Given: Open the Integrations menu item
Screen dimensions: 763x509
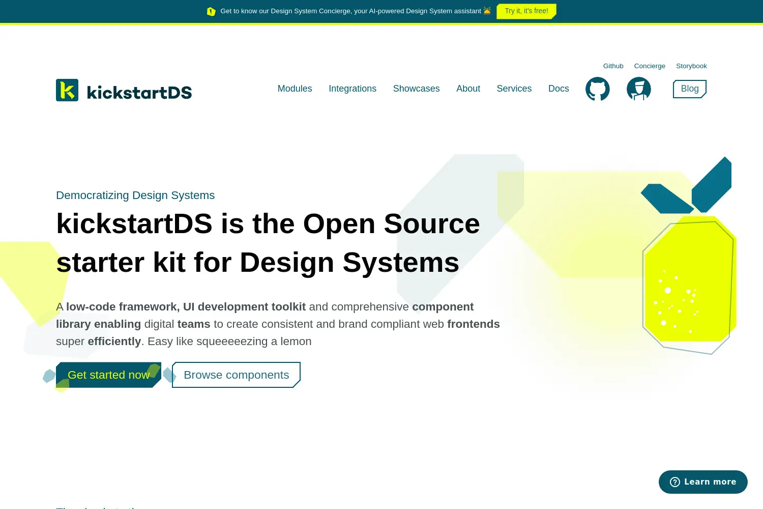Looking at the screenshot, I should point(353,89).
